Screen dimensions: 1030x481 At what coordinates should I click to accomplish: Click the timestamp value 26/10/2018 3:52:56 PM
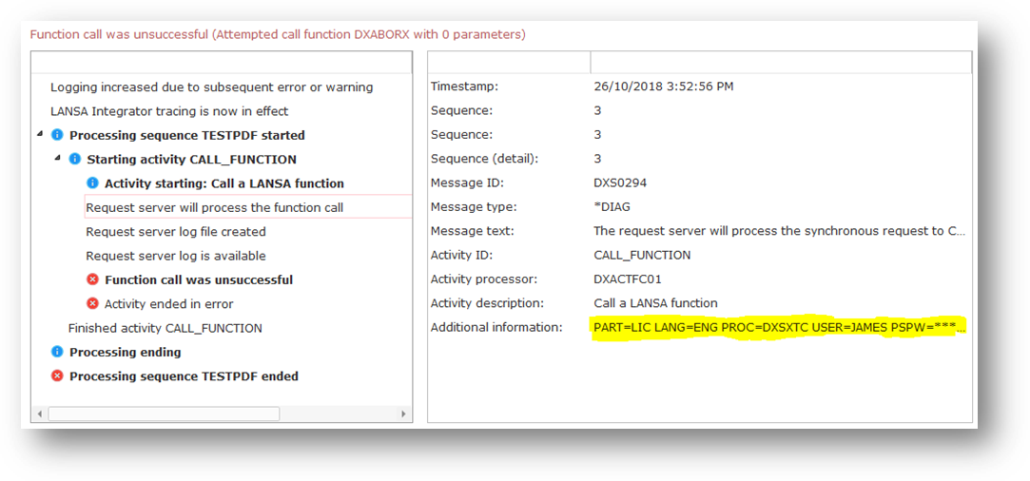coord(664,87)
